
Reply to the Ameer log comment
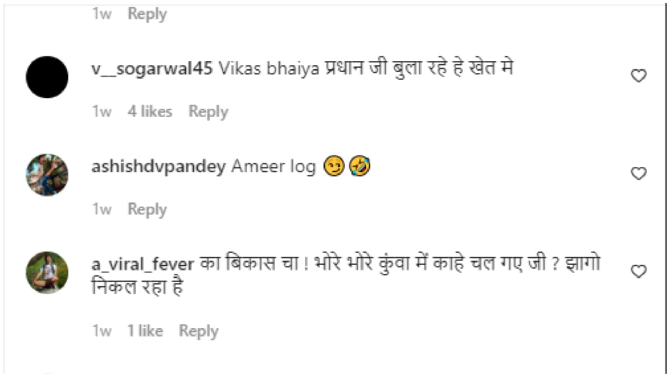pos(147,209)
